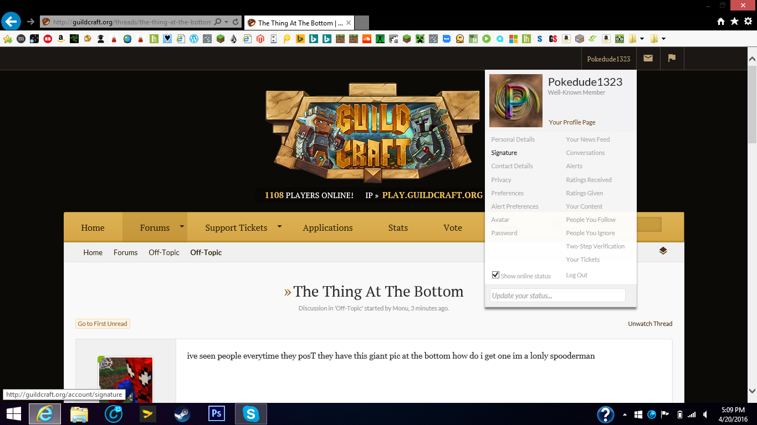757x425 pixels.
Task: Close The Thing At The Bottom tab
Action: pos(349,23)
